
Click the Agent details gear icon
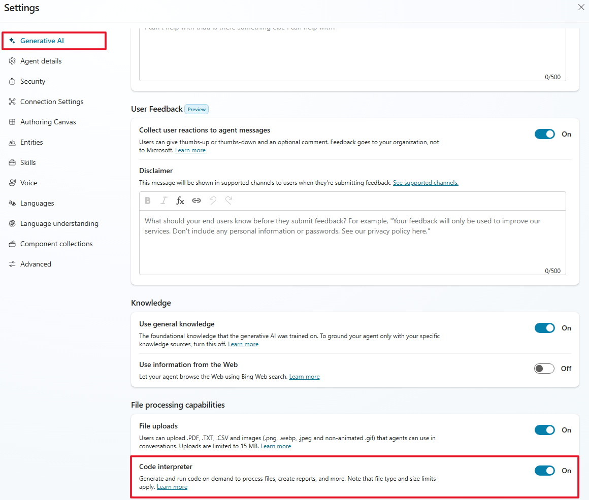point(12,61)
